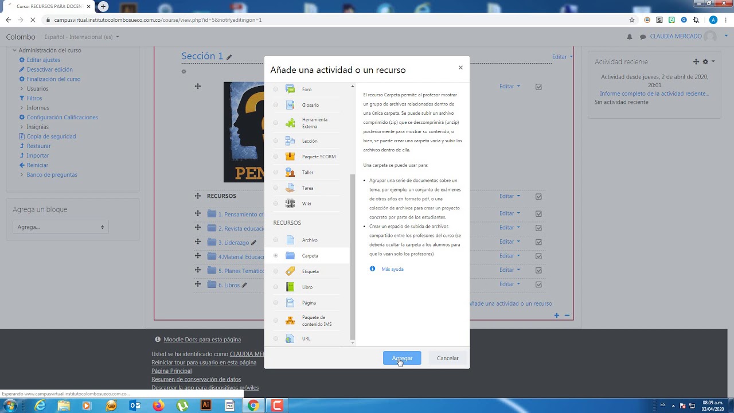Select the URL radio button
This screenshot has width=734, height=413.
click(x=276, y=338)
